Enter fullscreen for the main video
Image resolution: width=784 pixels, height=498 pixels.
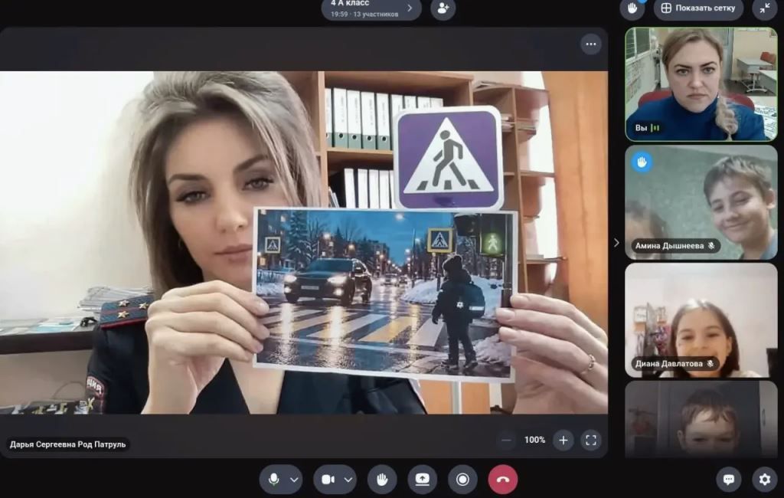(591, 441)
